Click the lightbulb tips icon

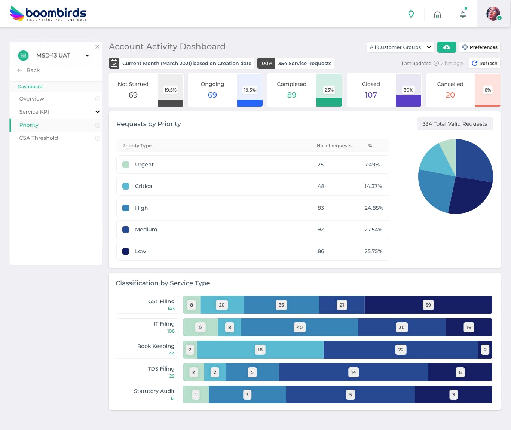[411, 14]
